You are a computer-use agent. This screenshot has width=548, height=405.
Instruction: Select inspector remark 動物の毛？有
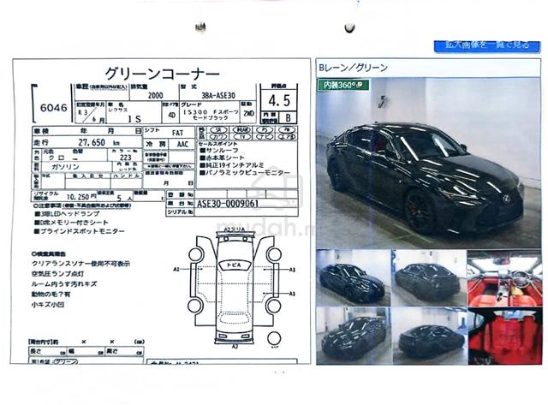(51, 295)
